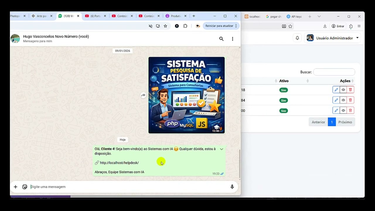Image resolution: width=375 pixels, height=211 pixels.
Task: Start a voice message recording
Action: [x=232, y=187]
